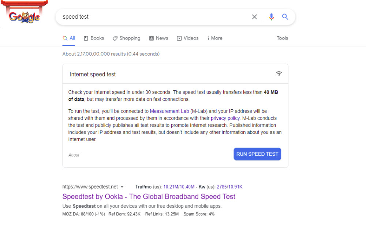366x234 pixels.
Task: Click the search magnifier icon
Action: [x=285, y=17]
